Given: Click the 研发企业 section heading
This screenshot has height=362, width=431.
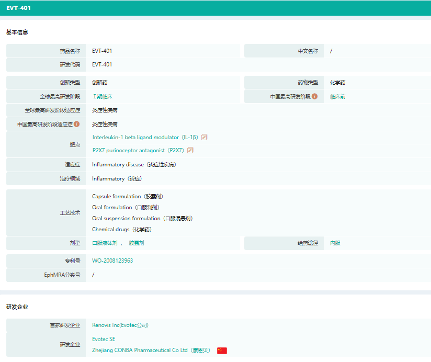Looking at the screenshot, I should 17,307.
